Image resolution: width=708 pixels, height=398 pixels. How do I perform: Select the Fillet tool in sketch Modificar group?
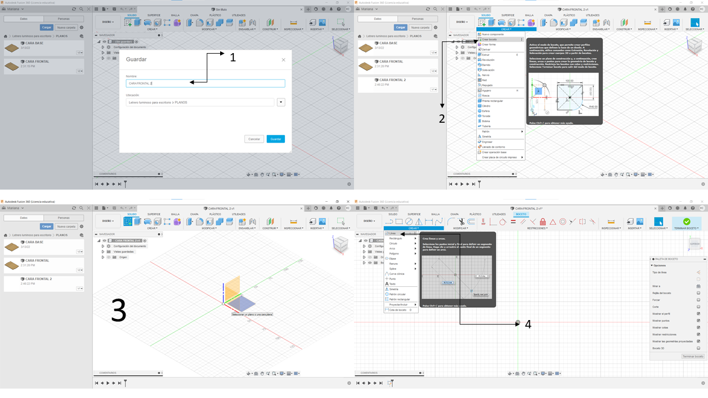451,222
